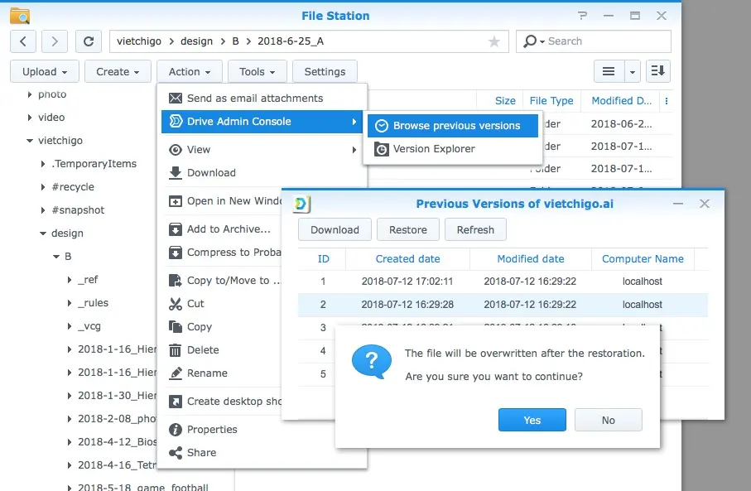Open the sort order icon button
Image resolution: width=751 pixels, height=491 pixels.
tap(658, 71)
